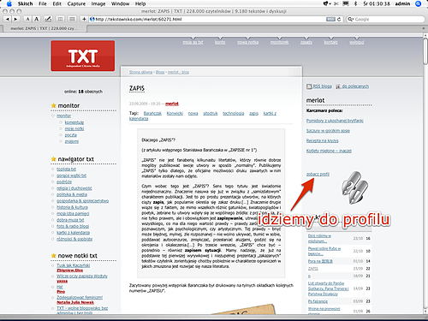Click the RSS badge in address bar
The height and width of the screenshot is (321, 428).
pyautogui.click(x=330, y=19)
